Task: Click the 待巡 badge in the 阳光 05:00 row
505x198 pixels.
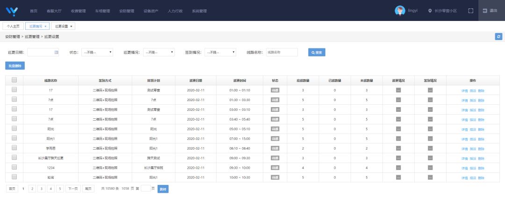Action: (275, 129)
